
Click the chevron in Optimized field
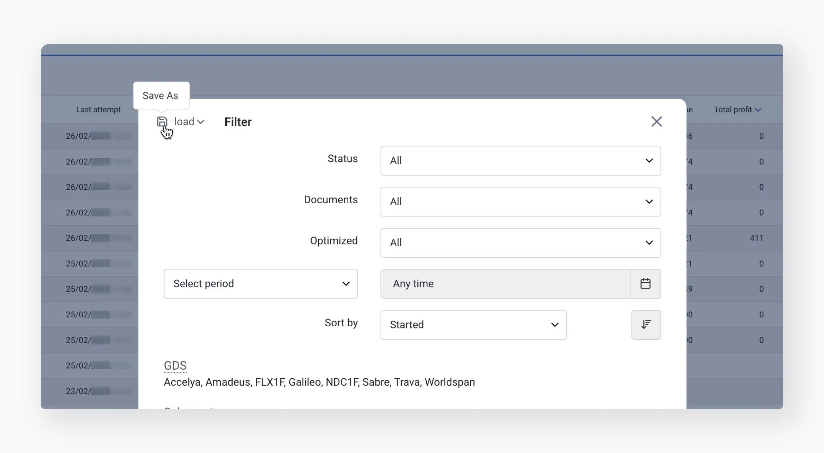click(649, 243)
